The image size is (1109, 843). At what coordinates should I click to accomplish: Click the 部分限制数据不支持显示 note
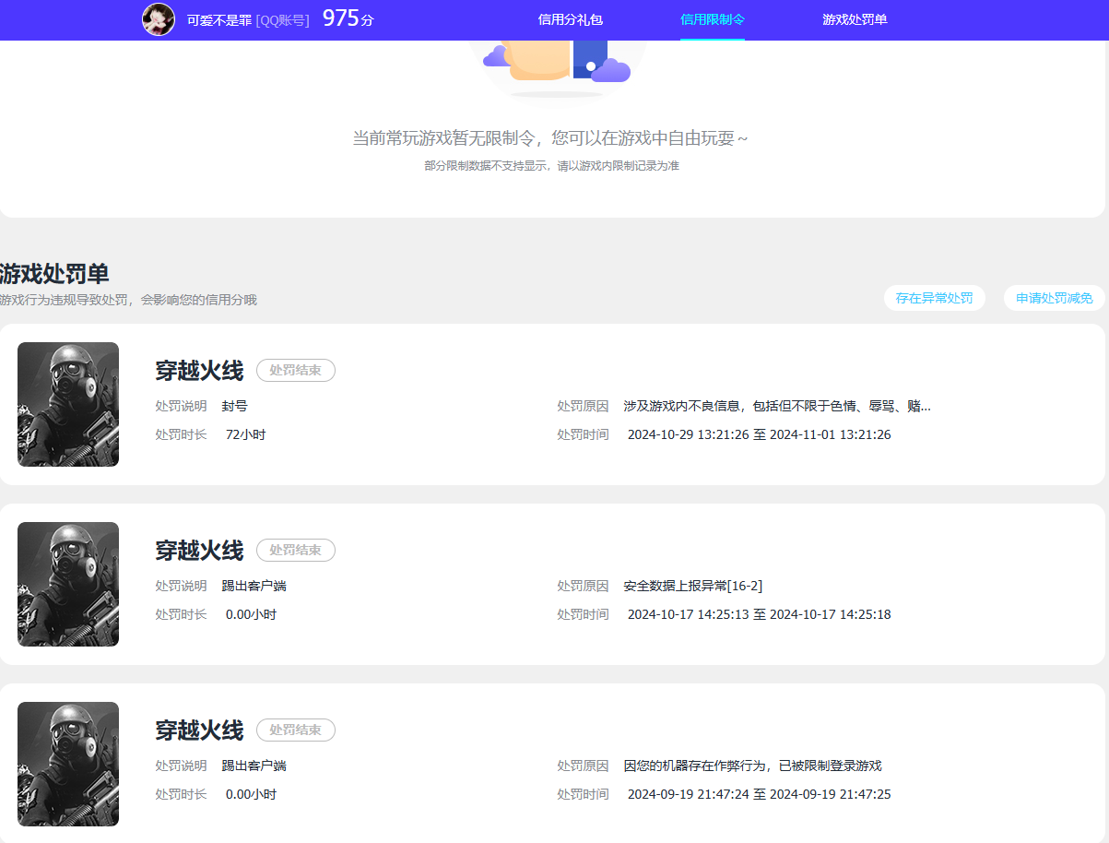[551, 166]
